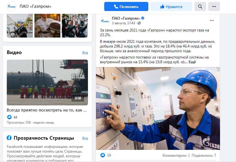
Task: Open the Комментарии: 1 comments link
Action: [176, 155]
